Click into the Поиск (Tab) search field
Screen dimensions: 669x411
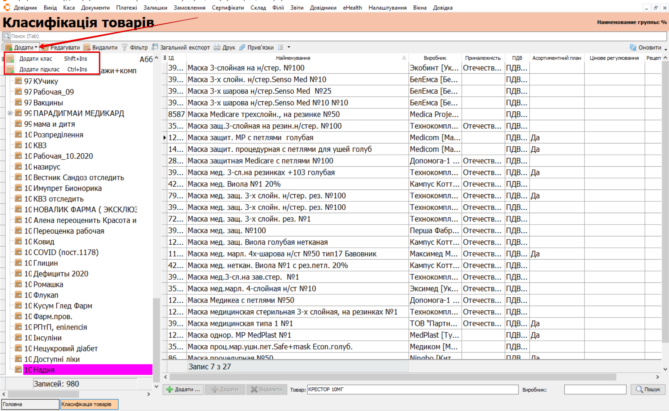click(x=335, y=36)
